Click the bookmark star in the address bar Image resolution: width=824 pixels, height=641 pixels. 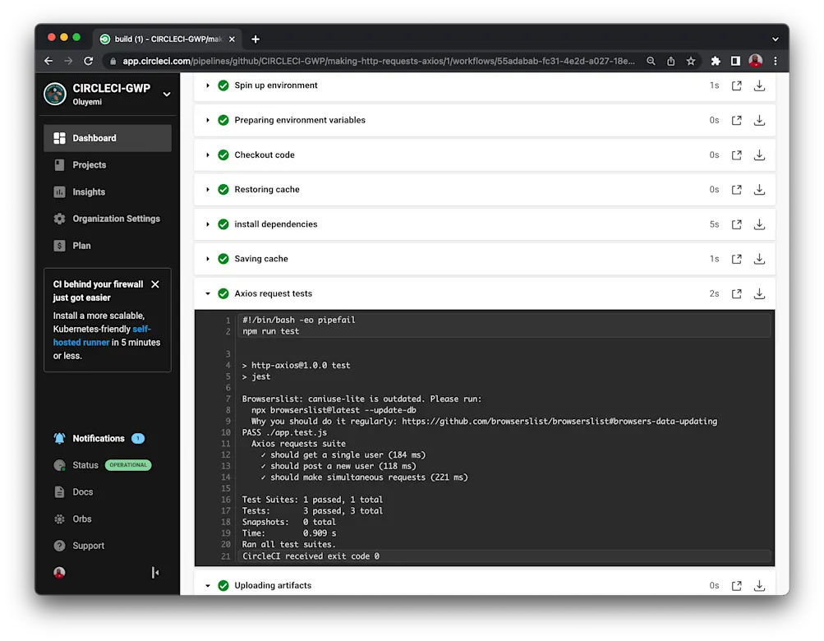(x=690, y=60)
